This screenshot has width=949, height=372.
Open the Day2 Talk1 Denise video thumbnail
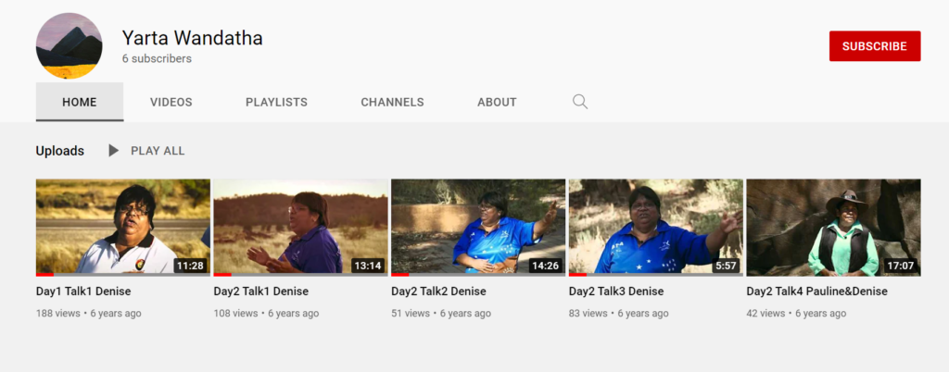pos(301,228)
